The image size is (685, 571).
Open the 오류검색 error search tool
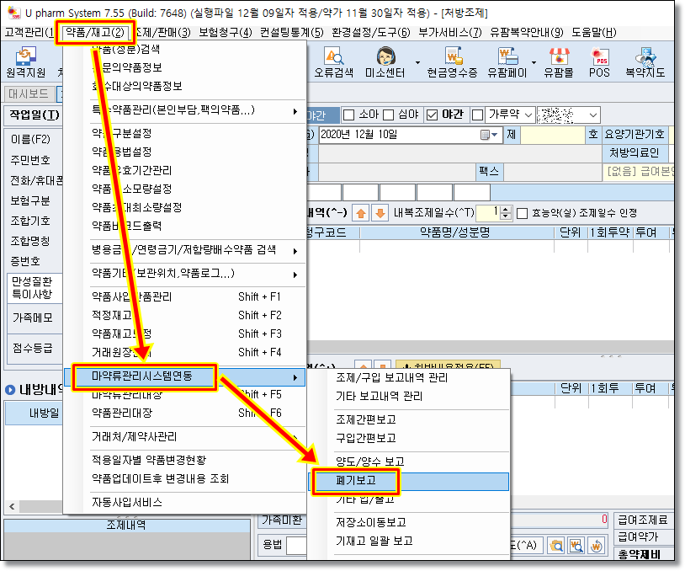(x=335, y=63)
